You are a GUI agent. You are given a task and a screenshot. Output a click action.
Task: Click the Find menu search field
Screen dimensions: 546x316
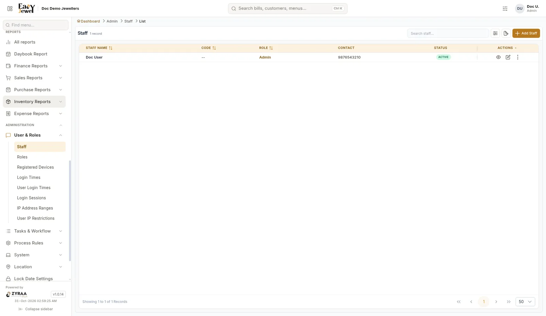click(35, 25)
